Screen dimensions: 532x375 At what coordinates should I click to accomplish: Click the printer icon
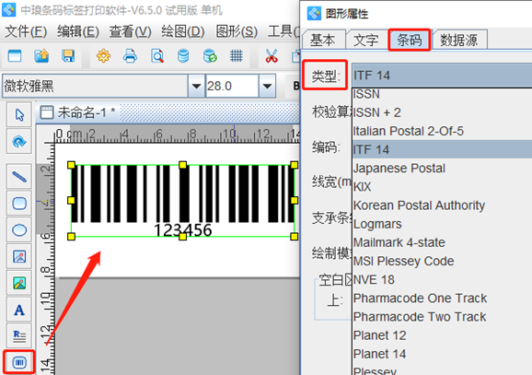131,55
